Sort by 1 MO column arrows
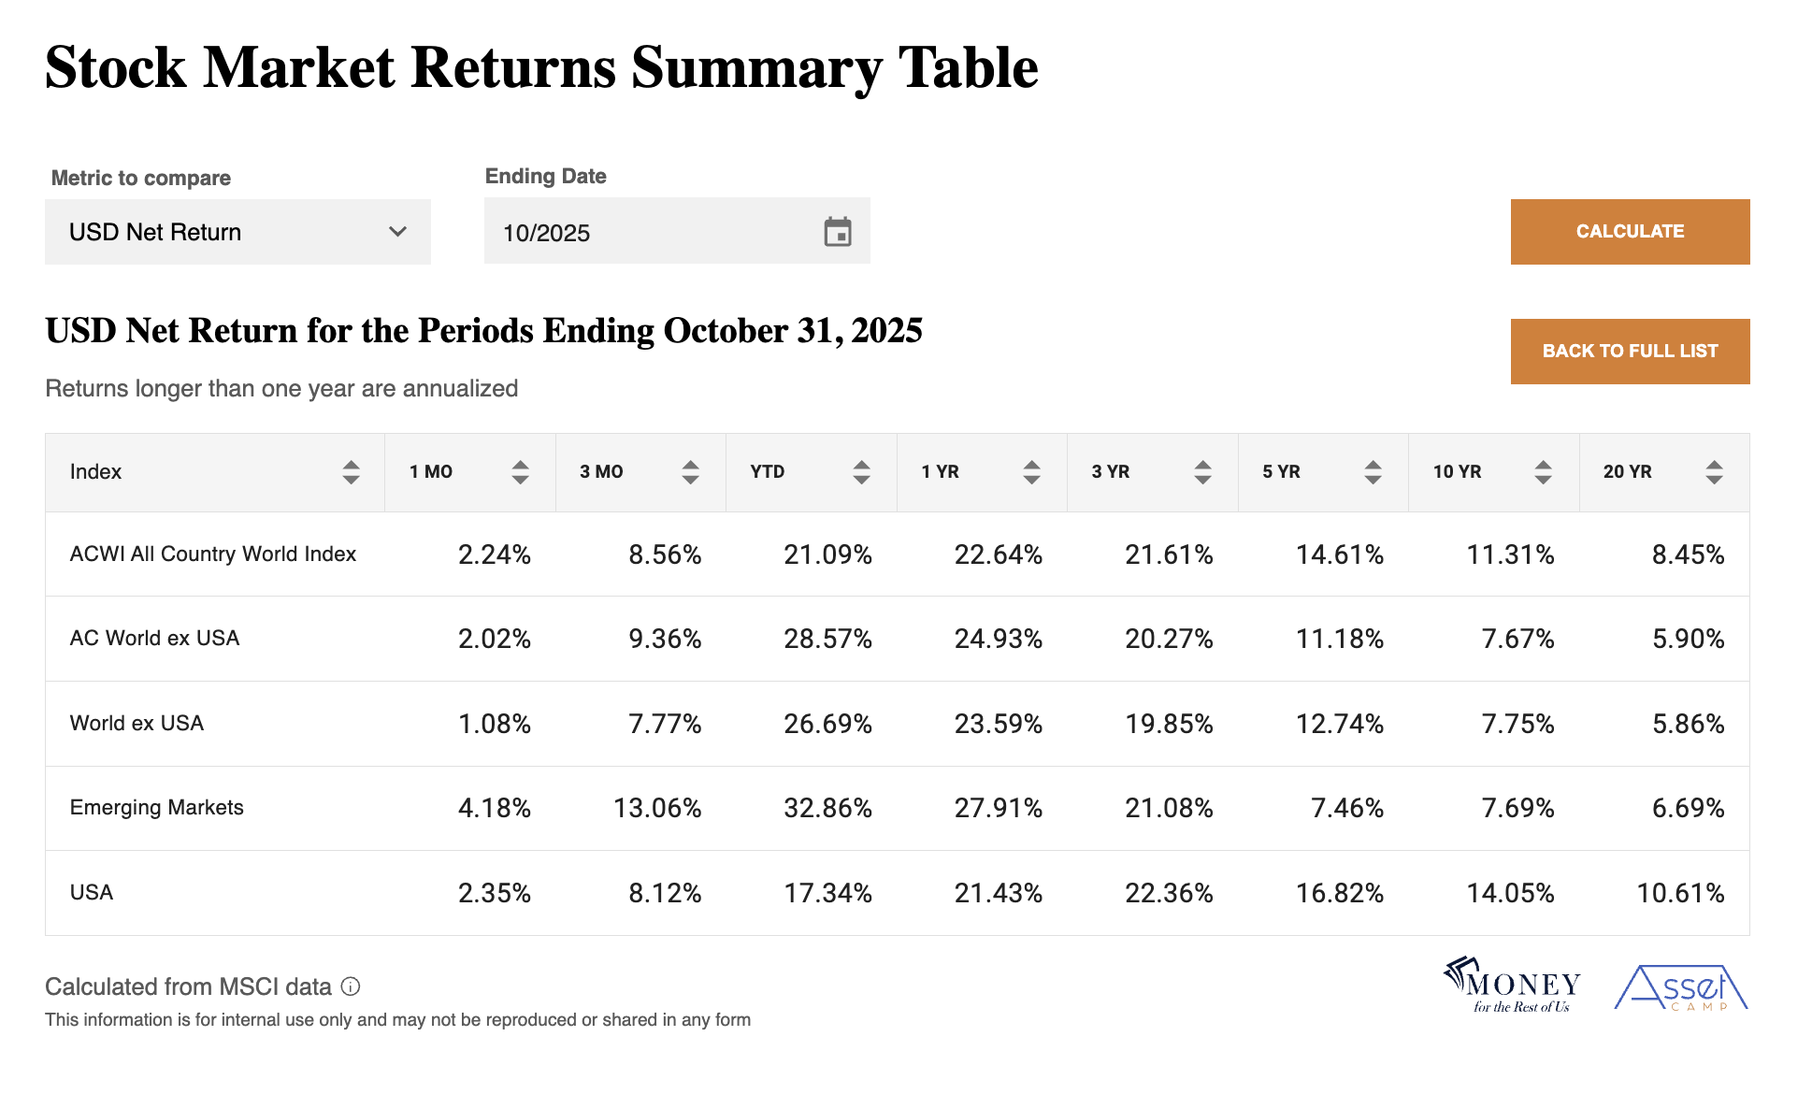Image resolution: width=1812 pixels, height=1094 pixels. point(520,472)
